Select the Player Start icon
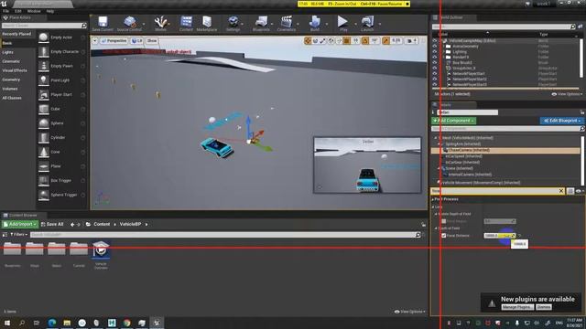 [x=44, y=94]
